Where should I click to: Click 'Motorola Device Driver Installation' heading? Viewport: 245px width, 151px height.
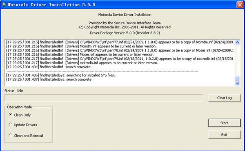pos(125,15)
